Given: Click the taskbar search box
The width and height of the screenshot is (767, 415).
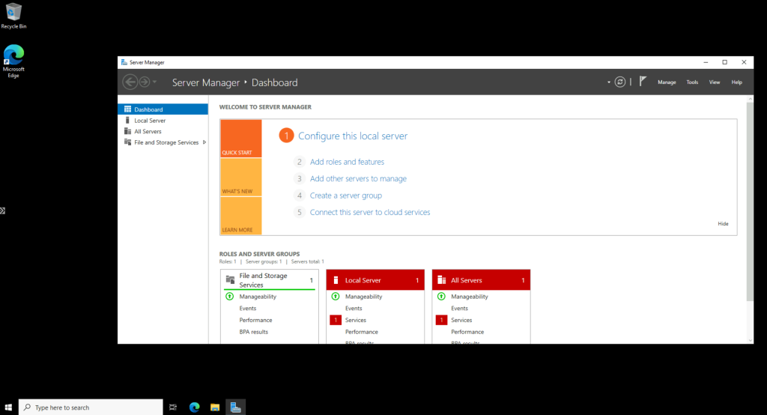Looking at the screenshot, I should tap(91, 408).
